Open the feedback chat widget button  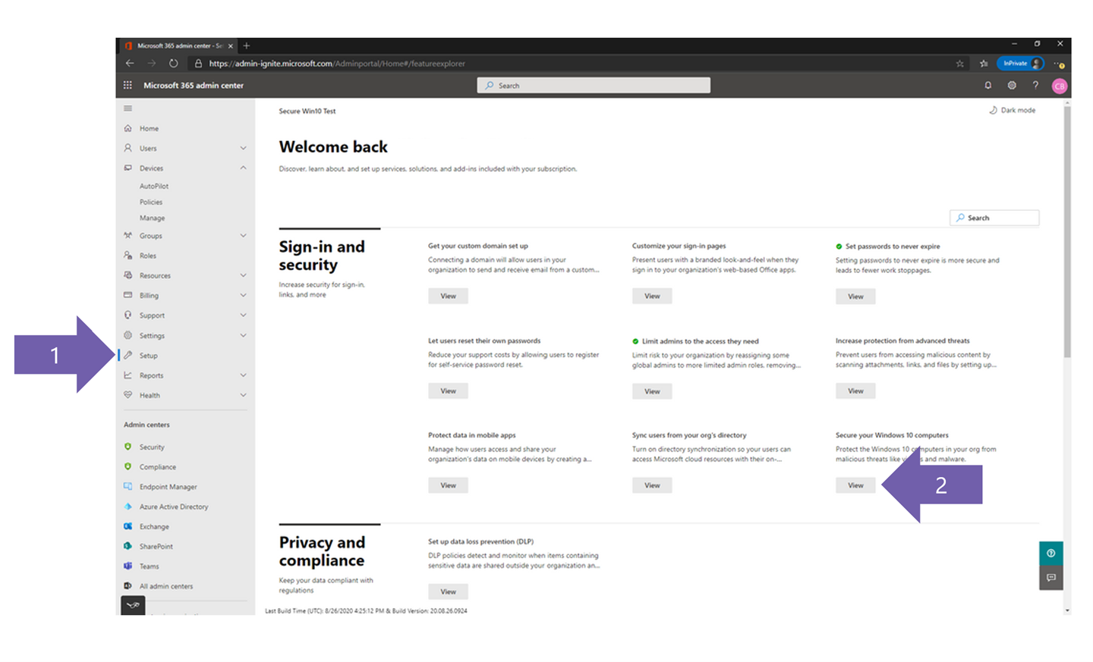(x=1051, y=578)
